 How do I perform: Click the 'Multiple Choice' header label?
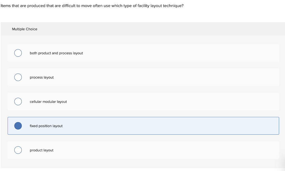[x=24, y=29]
